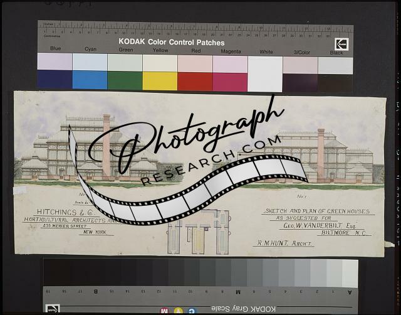Click the "Cyan" patch label
The width and height of the screenshot is (401, 315).
[90, 49]
